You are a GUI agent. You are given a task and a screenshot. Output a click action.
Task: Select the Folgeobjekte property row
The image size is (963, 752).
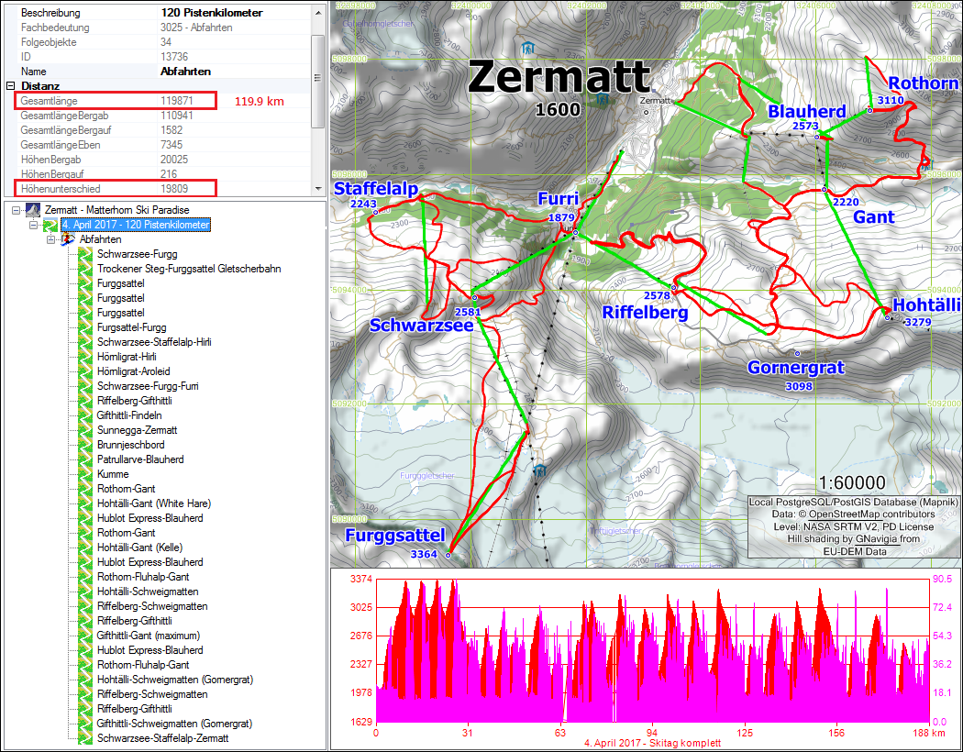coord(164,42)
